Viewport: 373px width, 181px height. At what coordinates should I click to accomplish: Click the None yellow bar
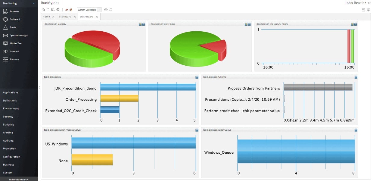(x=92, y=160)
